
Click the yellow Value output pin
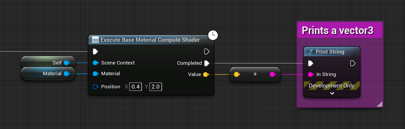pos(206,74)
